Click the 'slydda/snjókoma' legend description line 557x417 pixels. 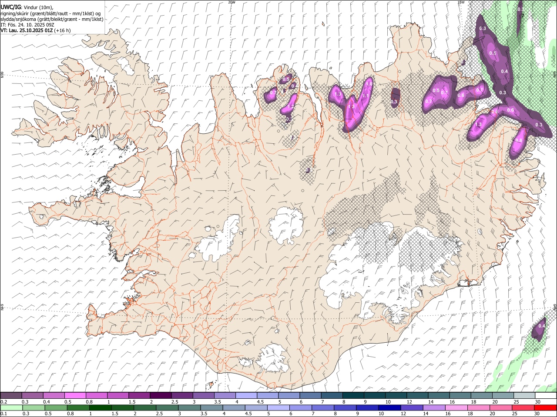[x=51, y=19]
